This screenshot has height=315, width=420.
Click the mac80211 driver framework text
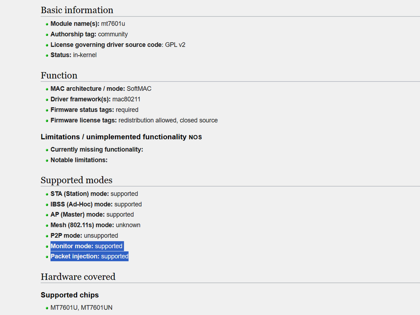coord(126,99)
